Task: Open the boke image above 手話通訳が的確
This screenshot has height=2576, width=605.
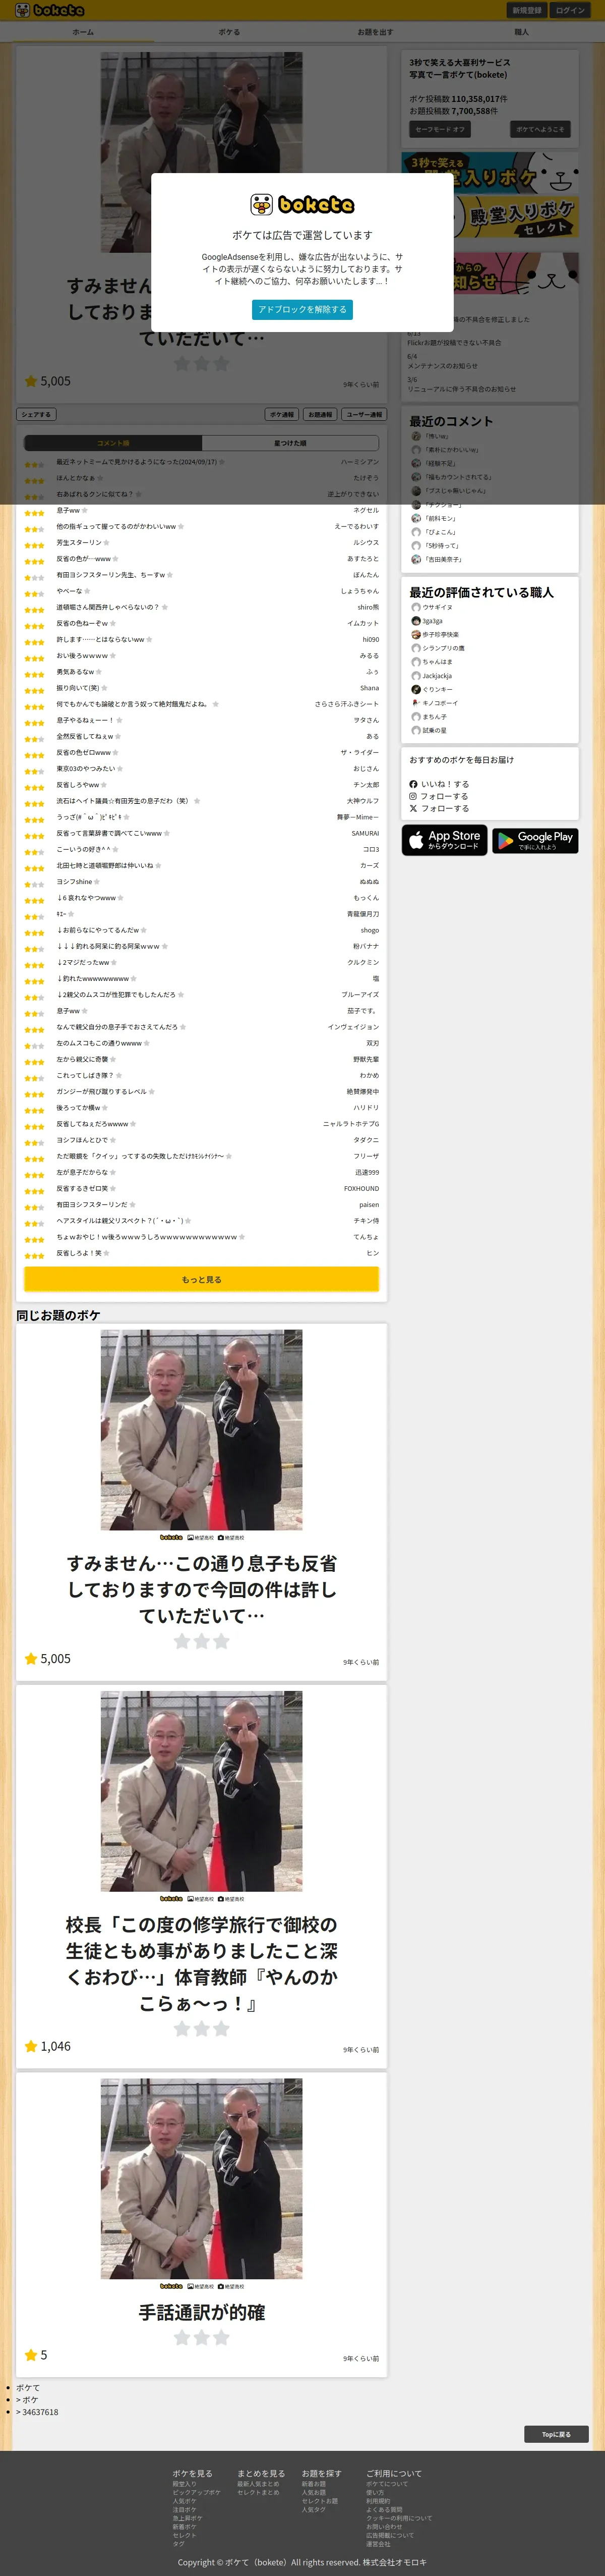Action: [x=202, y=2178]
